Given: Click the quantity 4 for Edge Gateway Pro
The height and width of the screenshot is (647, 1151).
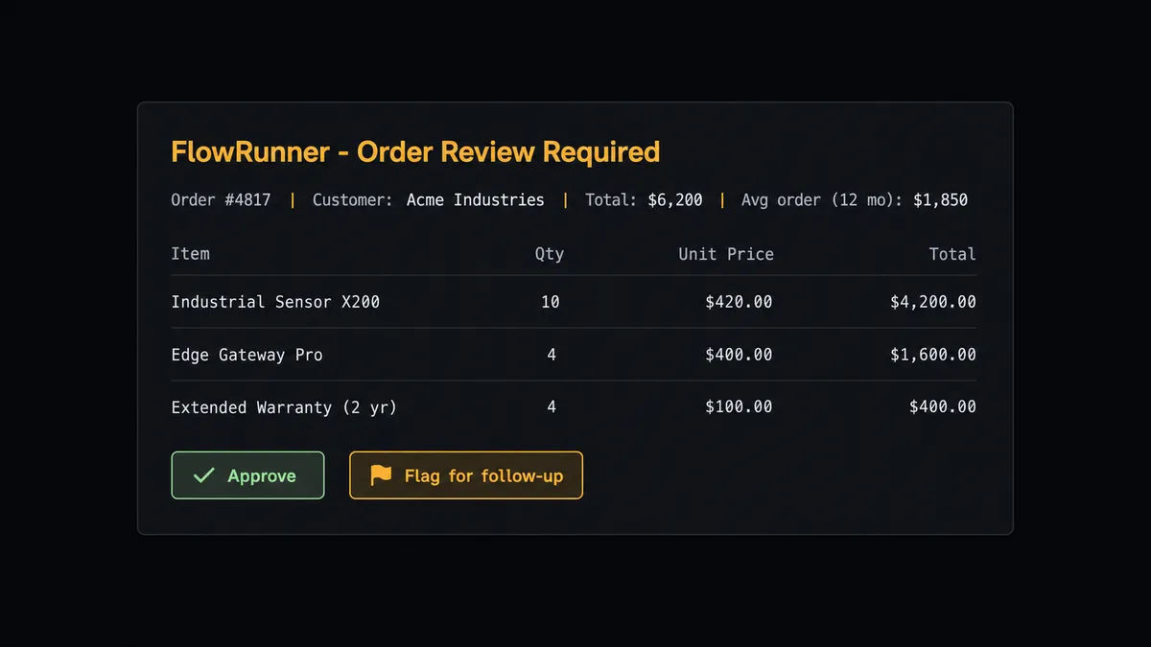Looking at the screenshot, I should click(x=552, y=355).
